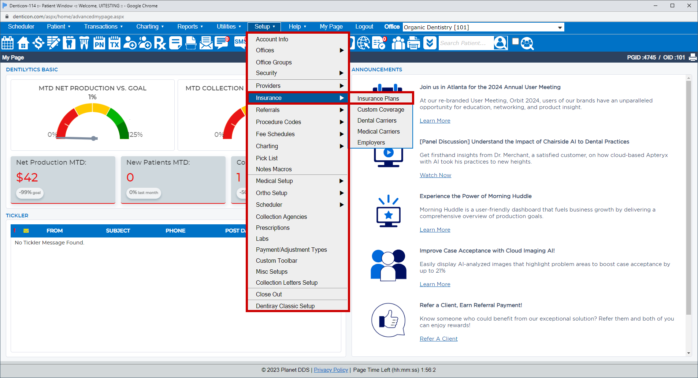Click the add family member icon
The image size is (698, 378).
[x=145, y=43]
